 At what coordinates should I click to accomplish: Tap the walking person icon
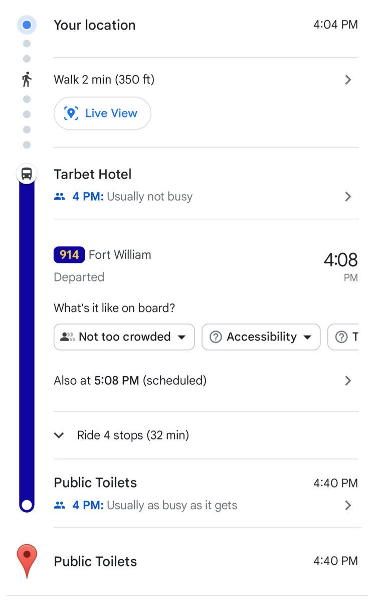(x=27, y=79)
